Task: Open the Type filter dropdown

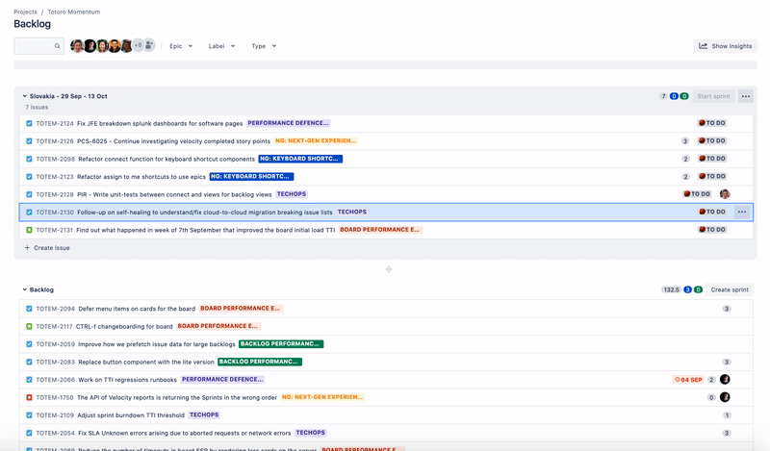Action: pyautogui.click(x=264, y=46)
